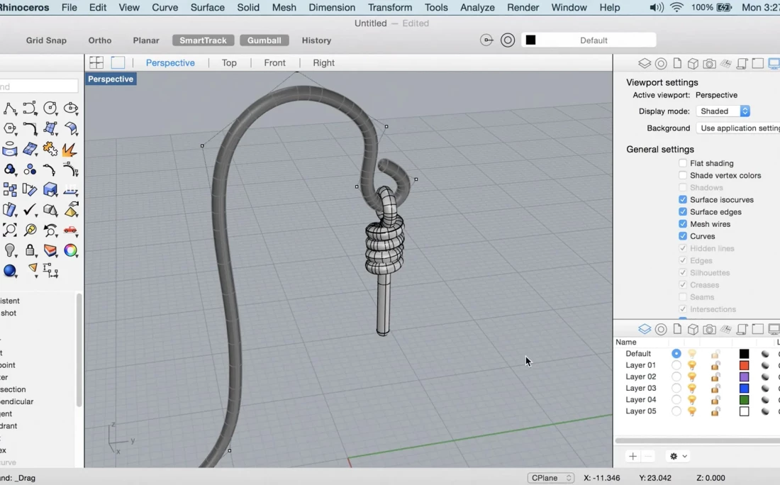
Task: Click the Group objects icon
Action: (x=30, y=169)
